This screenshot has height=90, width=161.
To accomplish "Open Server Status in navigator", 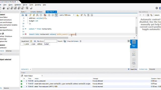I will point(4,17).
